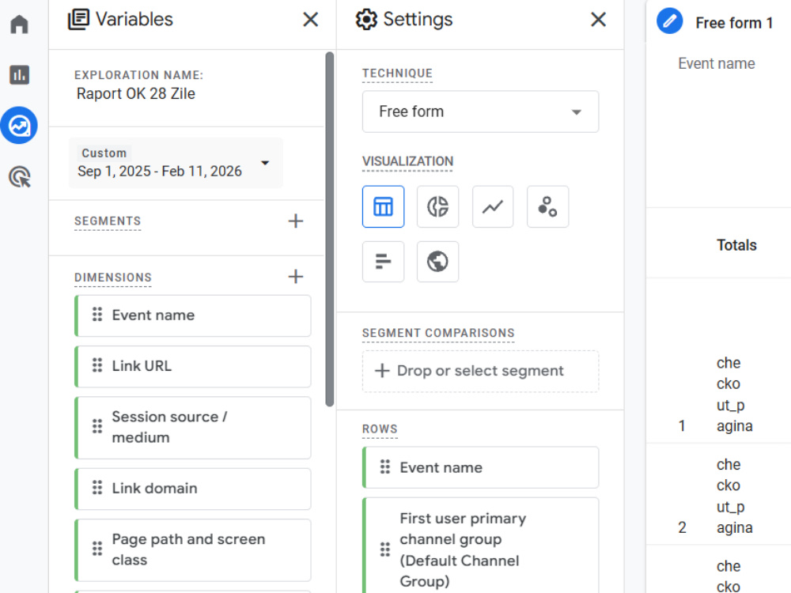Screen dimensions: 791x593
Task: Select the Geo map visualization
Action: [437, 262]
